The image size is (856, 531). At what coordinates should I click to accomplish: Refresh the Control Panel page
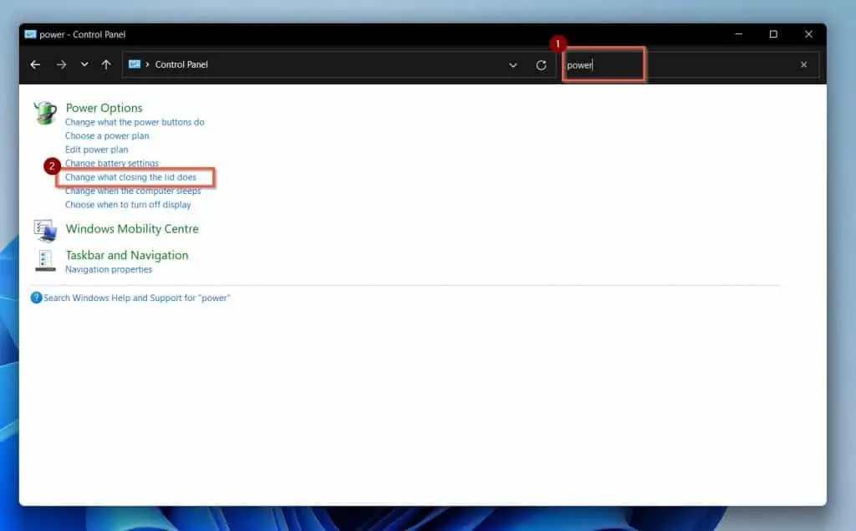[540, 64]
